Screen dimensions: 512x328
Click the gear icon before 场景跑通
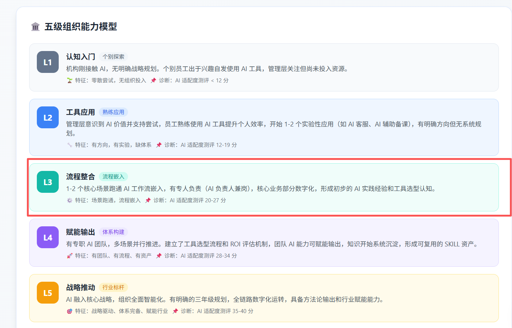tap(69, 200)
